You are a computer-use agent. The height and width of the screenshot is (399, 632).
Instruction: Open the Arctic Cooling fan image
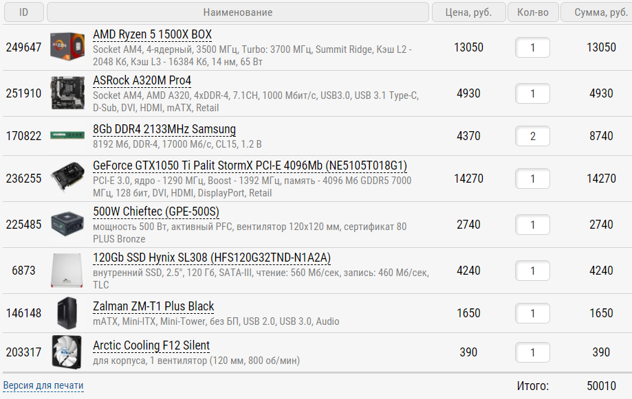[x=67, y=352]
